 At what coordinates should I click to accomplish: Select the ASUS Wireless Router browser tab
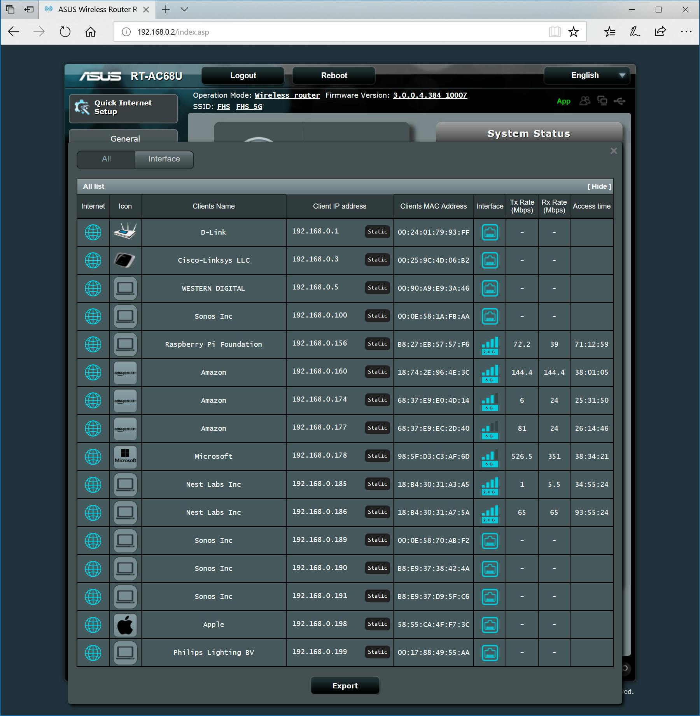click(97, 9)
